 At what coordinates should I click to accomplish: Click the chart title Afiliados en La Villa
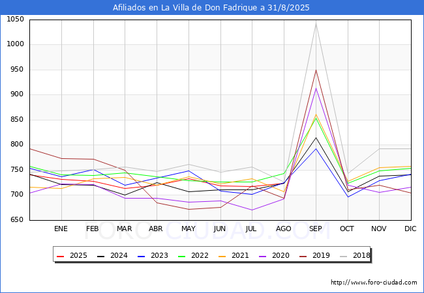pos(211,8)
